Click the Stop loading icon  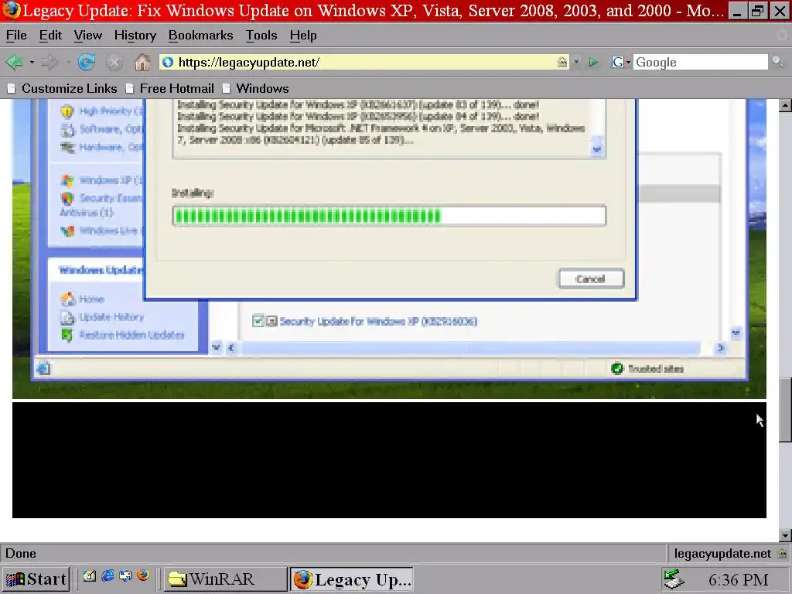pos(114,62)
